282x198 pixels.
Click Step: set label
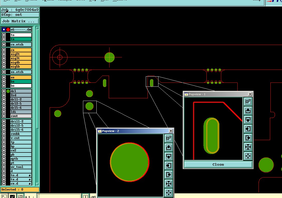20,14
